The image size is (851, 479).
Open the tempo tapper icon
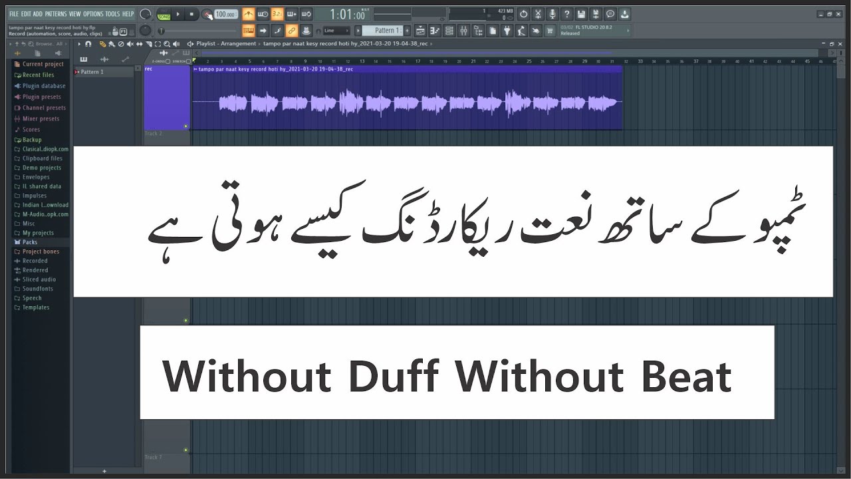pyautogui.click(x=522, y=31)
